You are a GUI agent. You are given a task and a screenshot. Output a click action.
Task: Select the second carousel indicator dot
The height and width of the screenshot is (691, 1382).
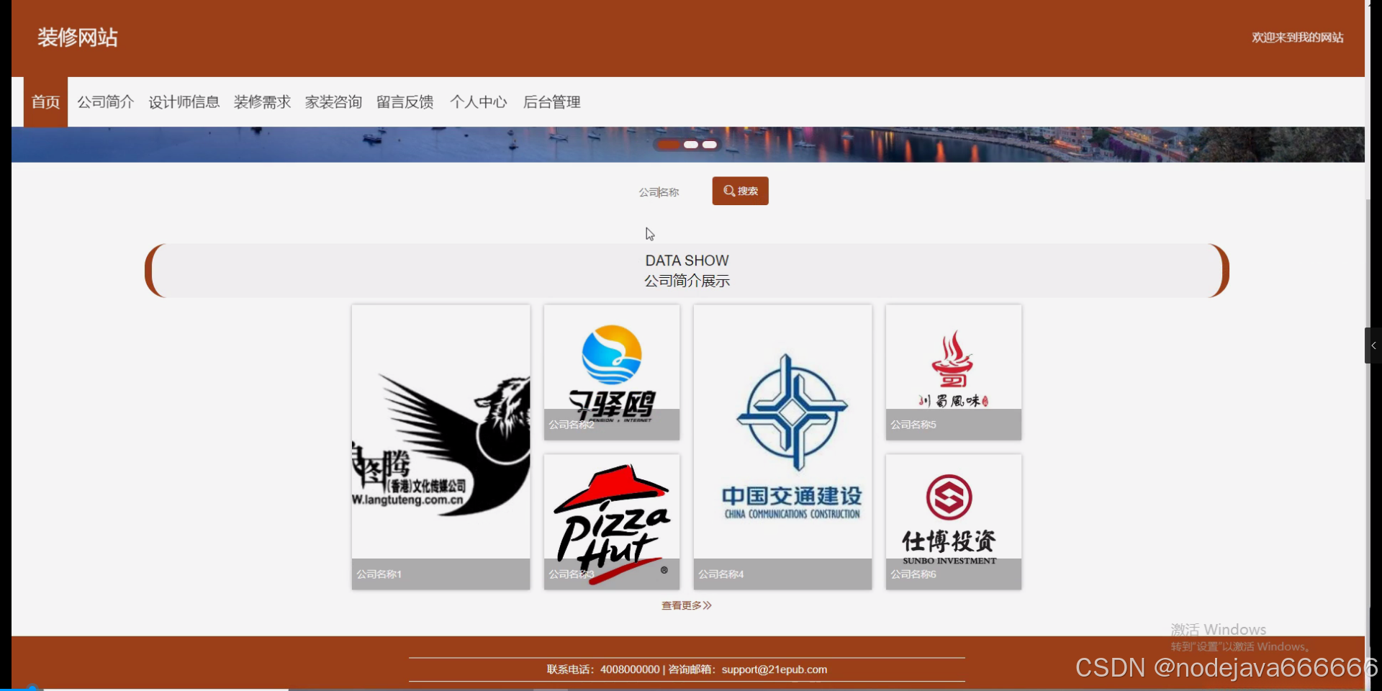pos(691,145)
